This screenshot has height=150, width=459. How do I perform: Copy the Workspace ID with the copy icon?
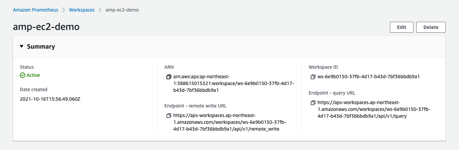pyautogui.click(x=313, y=77)
